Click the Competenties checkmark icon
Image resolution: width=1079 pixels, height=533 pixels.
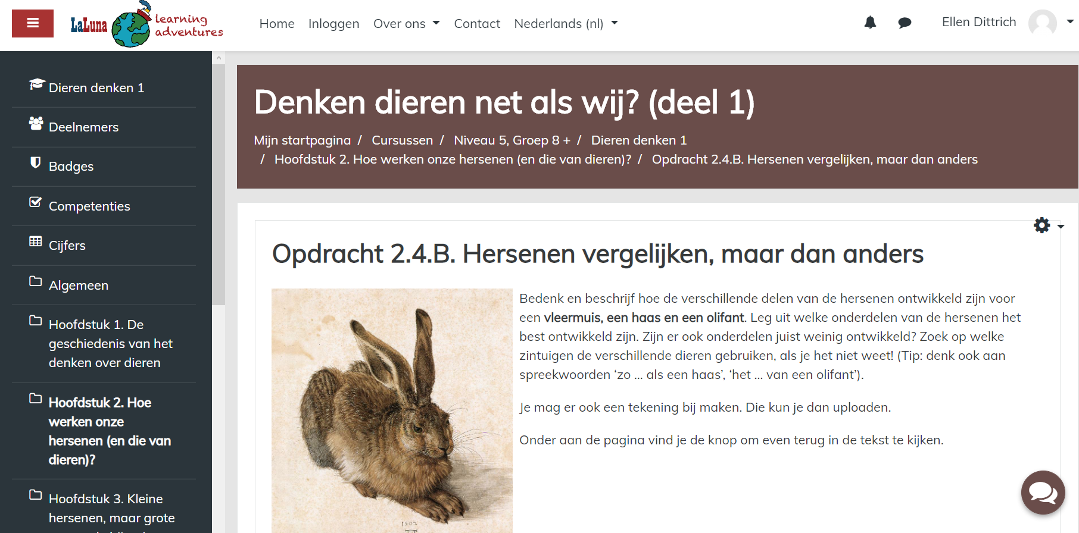(36, 202)
